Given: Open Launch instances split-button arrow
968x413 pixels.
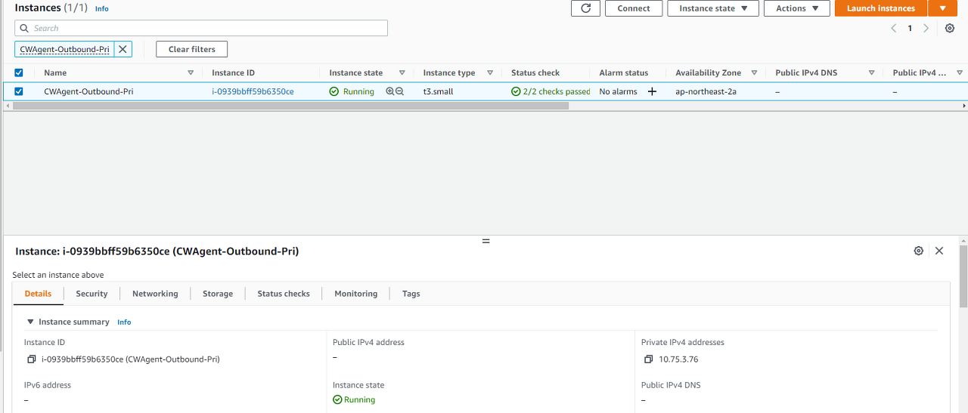Looking at the screenshot, I should 942,8.
